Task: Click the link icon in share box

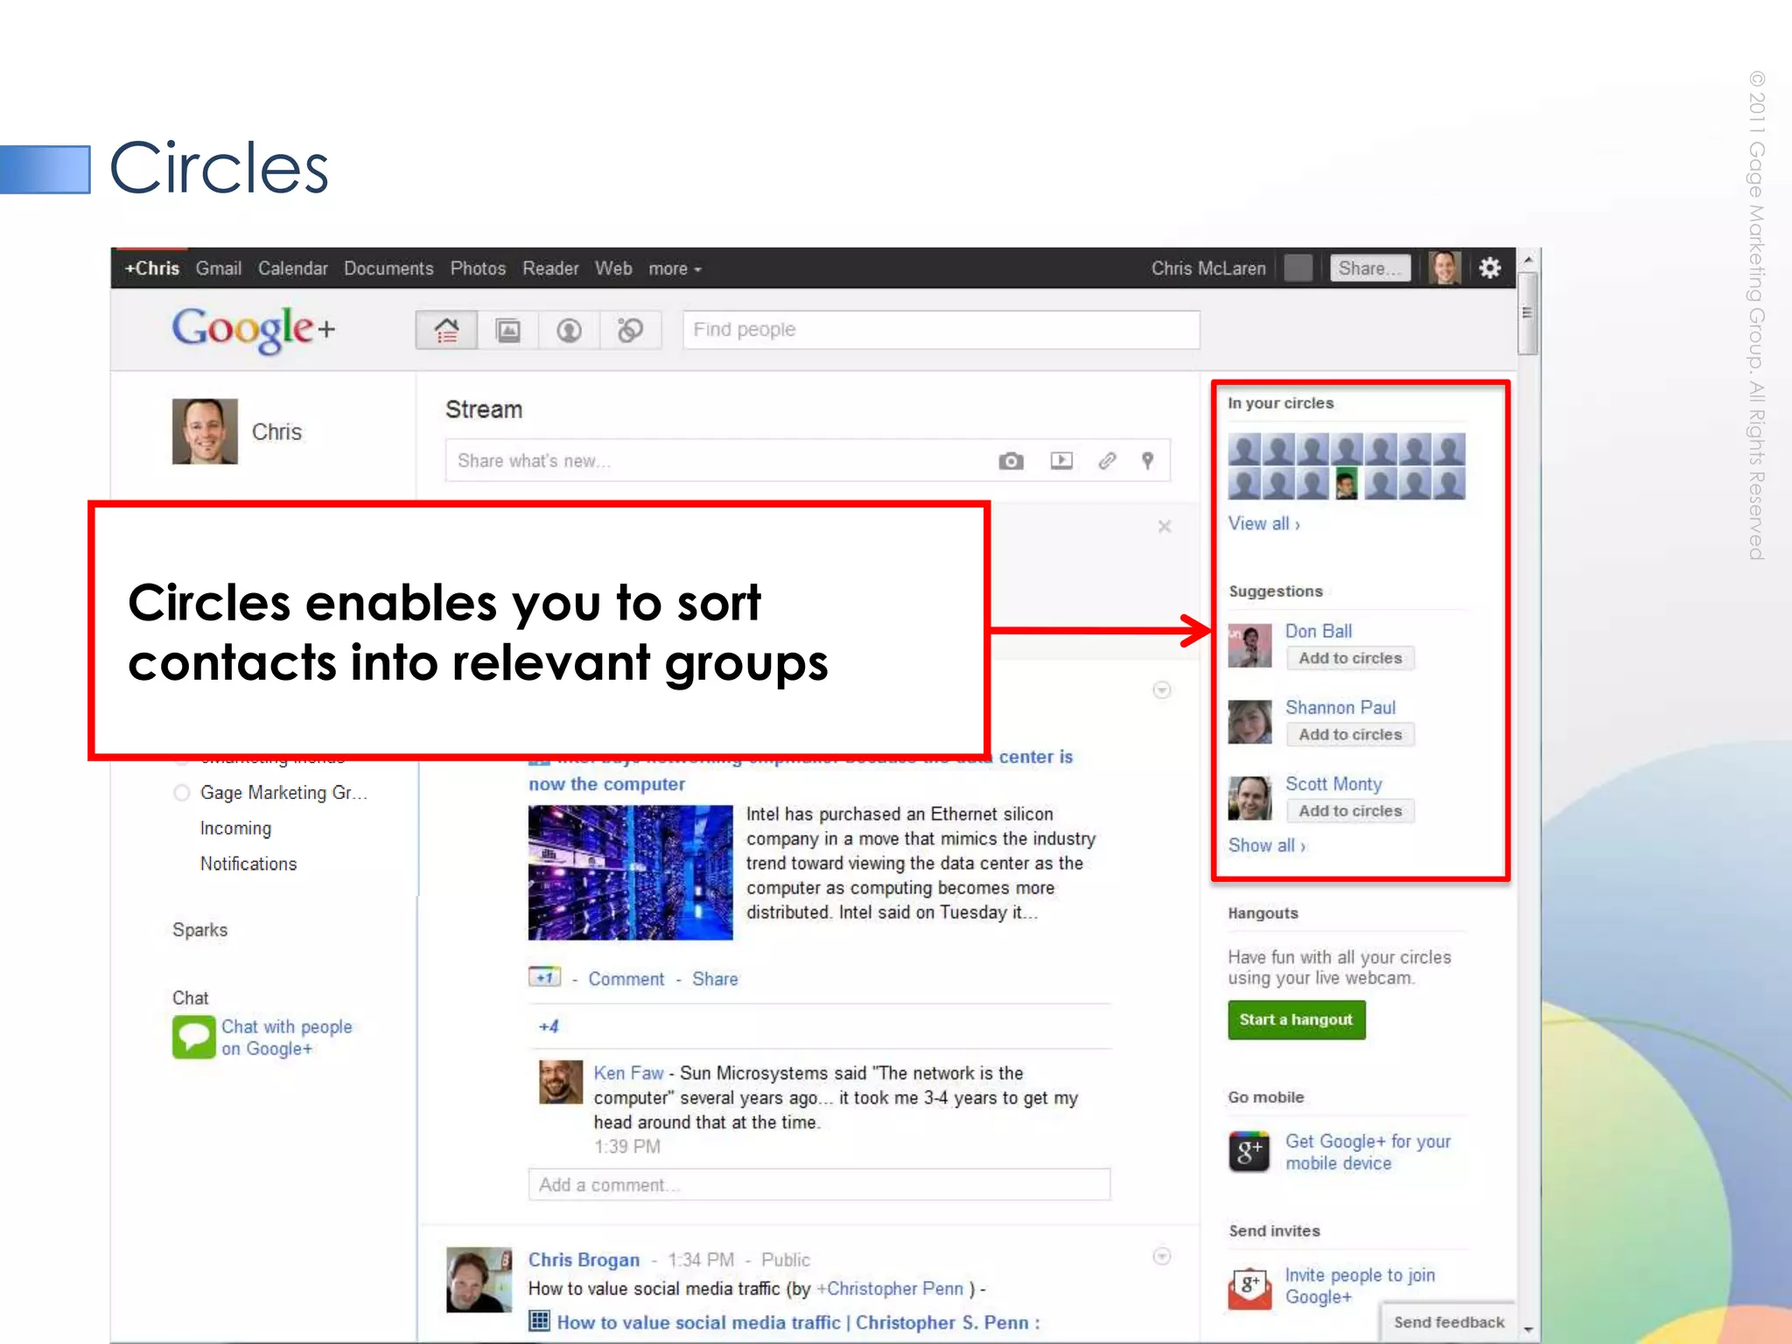Action: [1107, 460]
